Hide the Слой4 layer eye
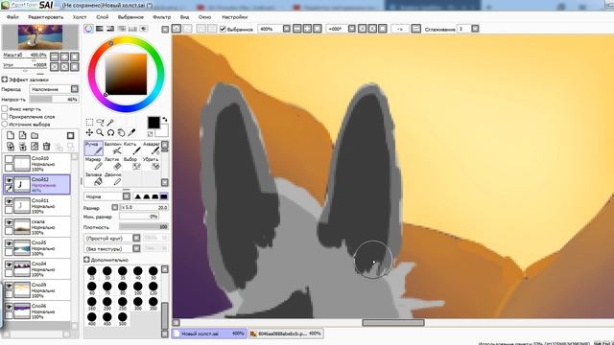 pyautogui.click(x=9, y=264)
